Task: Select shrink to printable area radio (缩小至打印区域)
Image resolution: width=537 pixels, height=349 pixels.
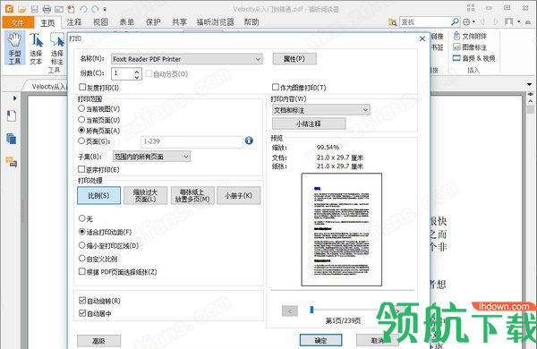Action: point(81,245)
